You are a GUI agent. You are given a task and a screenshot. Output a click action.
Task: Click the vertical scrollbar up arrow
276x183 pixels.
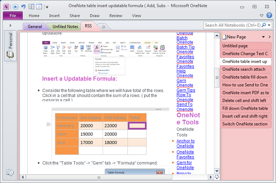click(x=217, y=36)
